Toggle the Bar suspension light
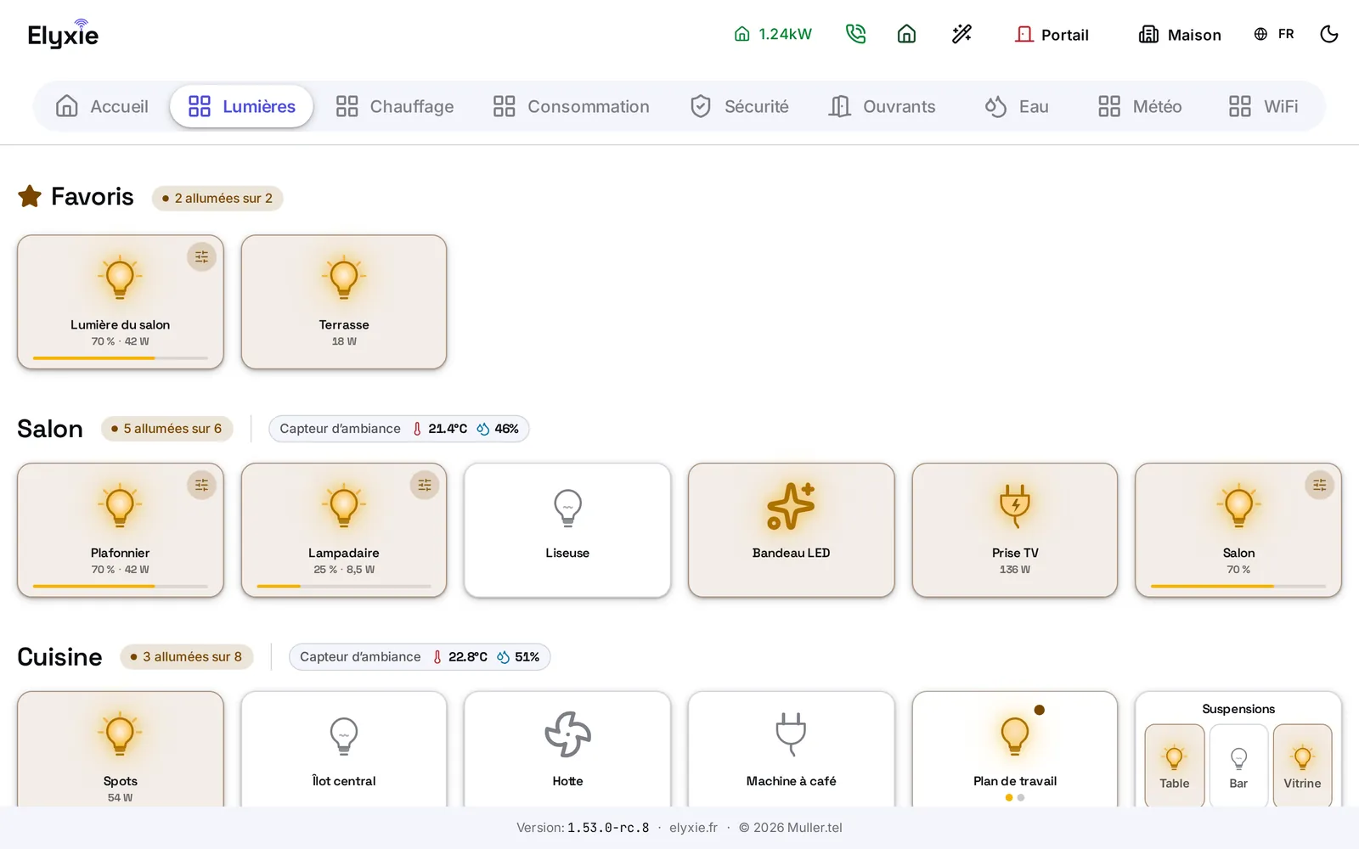Viewport: 1359px width, 849px height. 1238,764
